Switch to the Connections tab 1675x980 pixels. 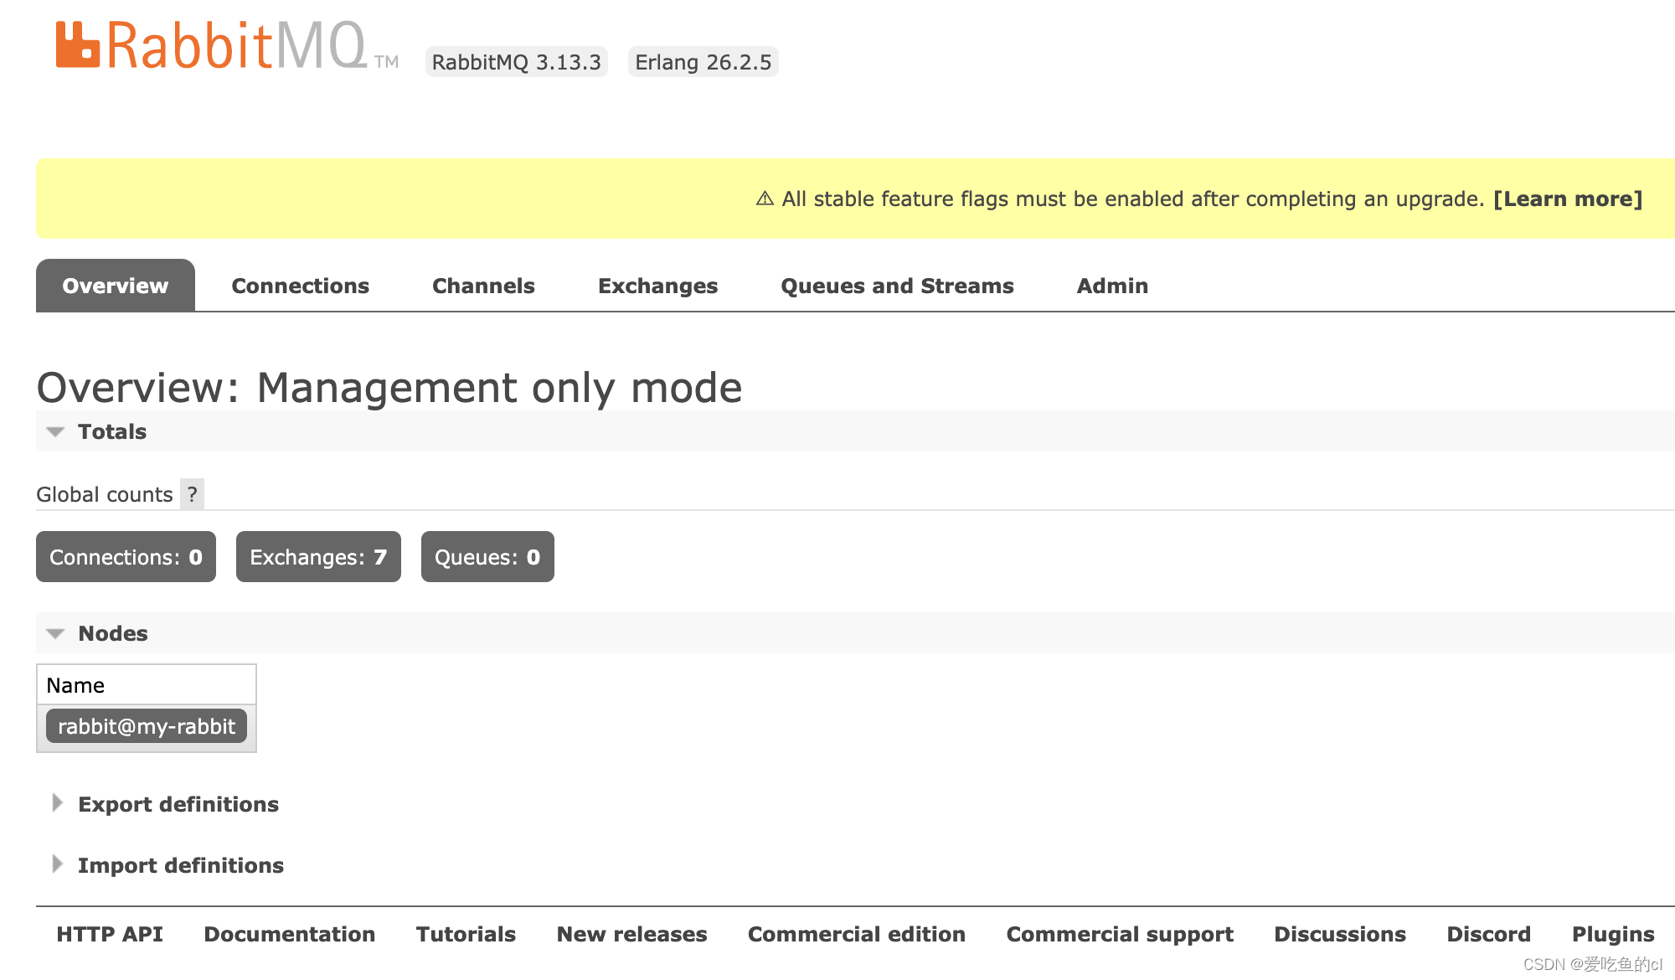point(300,286)
